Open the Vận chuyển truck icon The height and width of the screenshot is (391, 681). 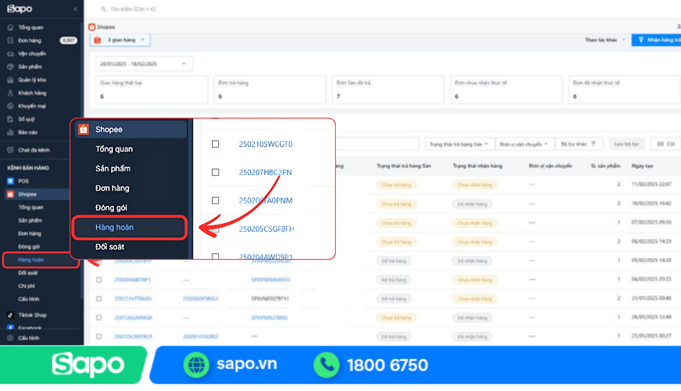[x=10, y=54]
